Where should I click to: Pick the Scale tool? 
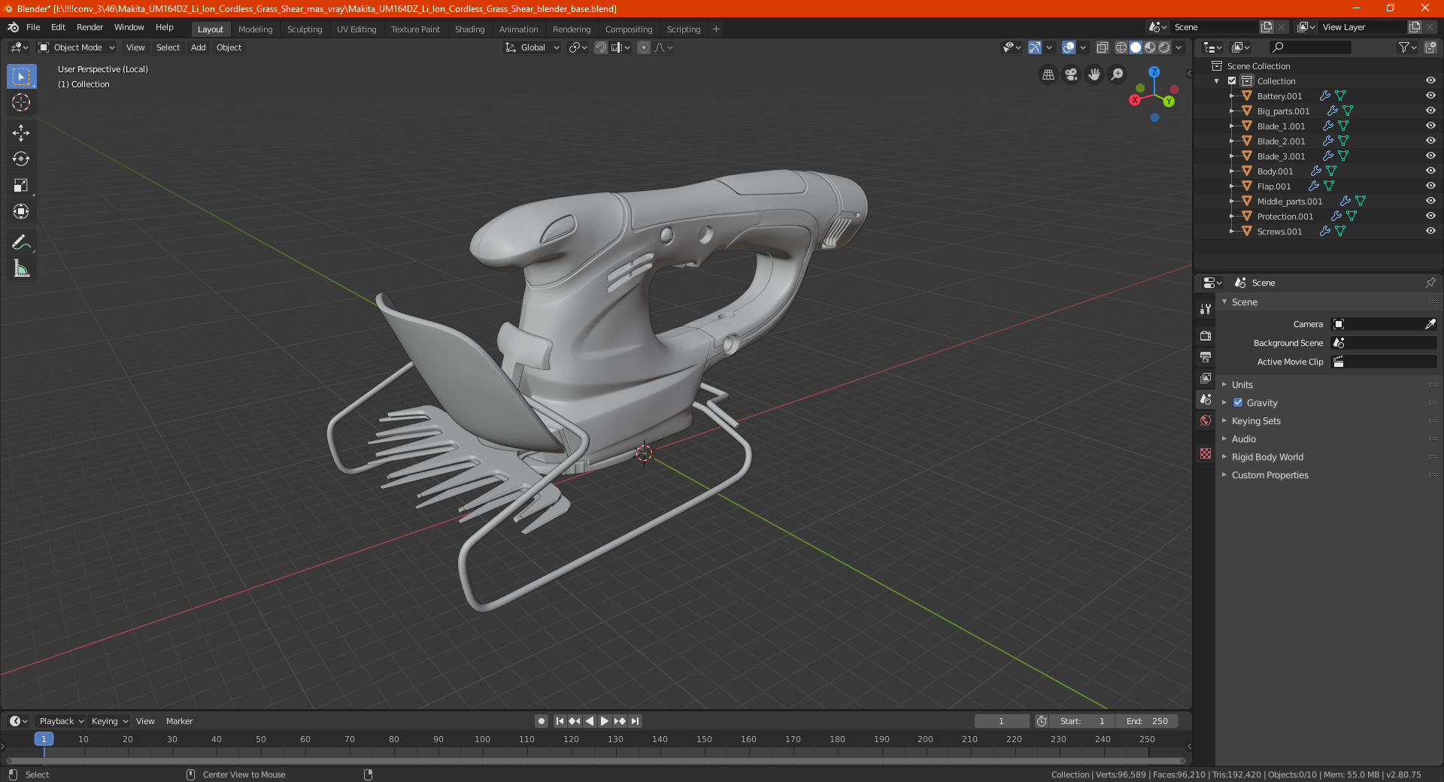tap(21, 186)
